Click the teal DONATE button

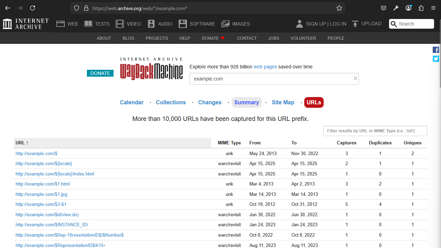(x=100, y=73)
